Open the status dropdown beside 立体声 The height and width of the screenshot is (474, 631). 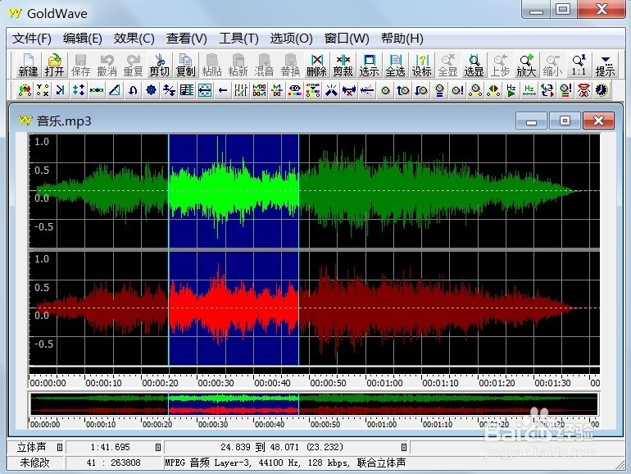[60, 447]
